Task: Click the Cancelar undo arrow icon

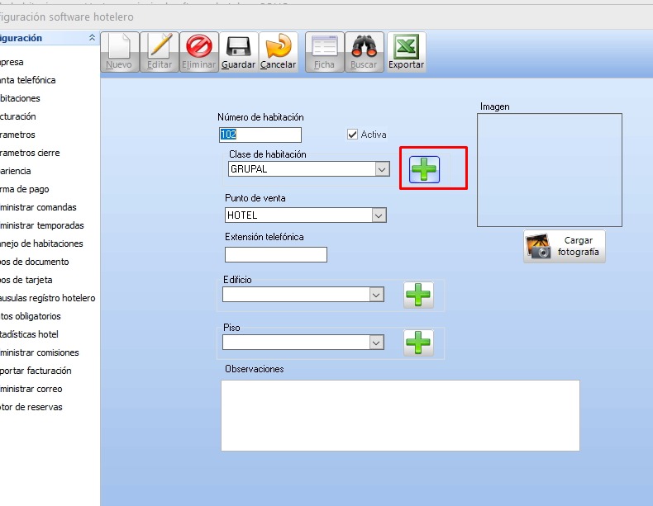Action: click(279, 47)
